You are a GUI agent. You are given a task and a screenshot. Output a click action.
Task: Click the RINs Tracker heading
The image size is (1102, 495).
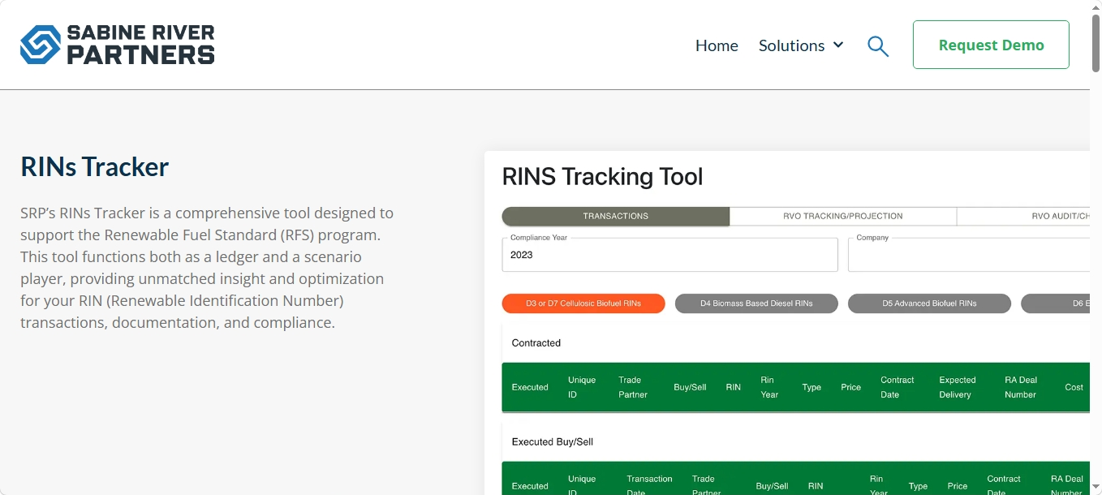[95, 166]
